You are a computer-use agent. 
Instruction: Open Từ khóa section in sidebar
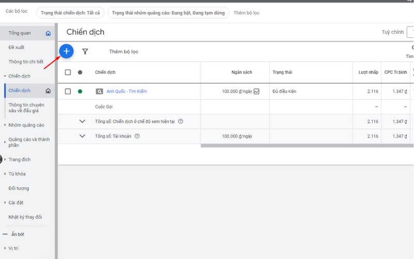point(17,174)
